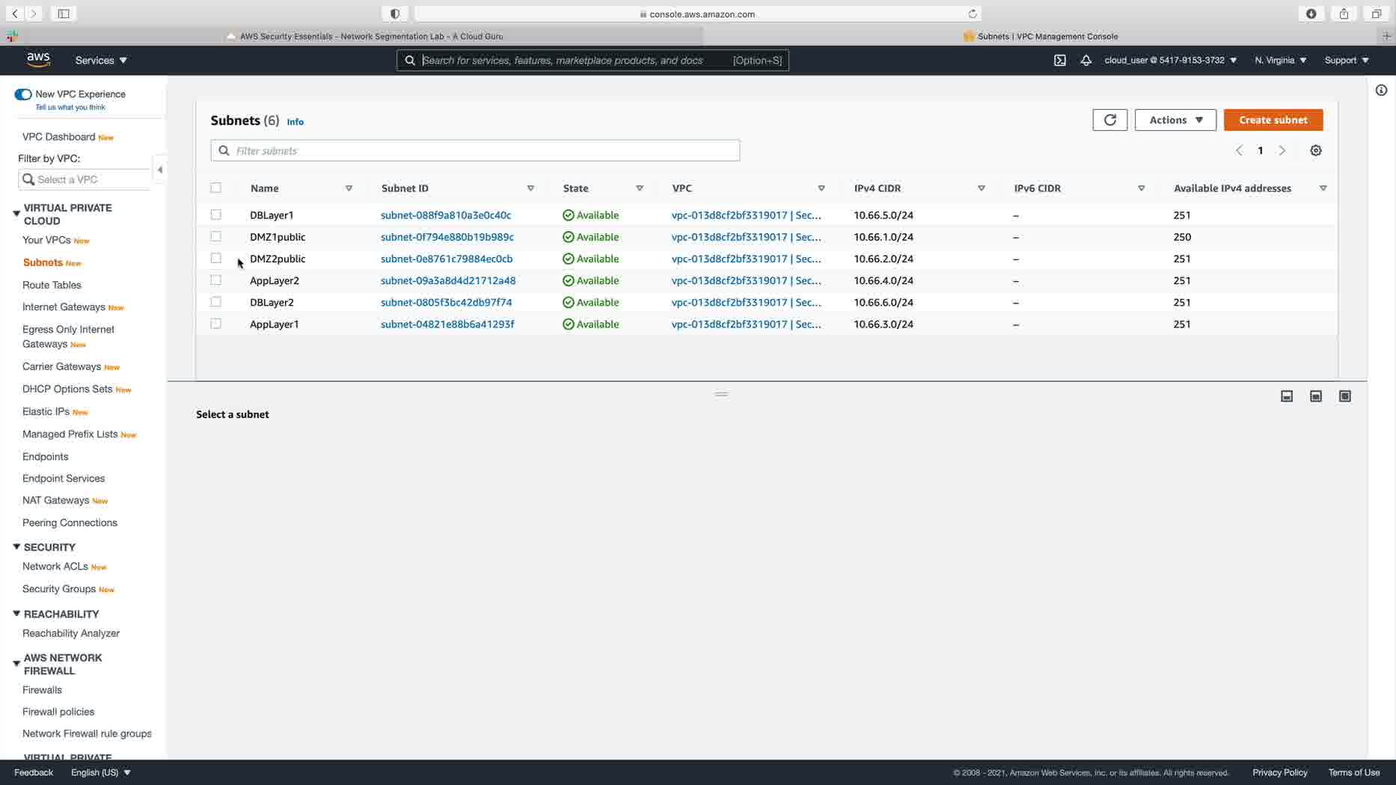Set details pane to half-height layout

pyautogui.click(x=1316, y=396)
